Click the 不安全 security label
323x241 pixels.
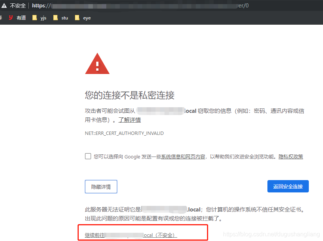tap(18, 6)
